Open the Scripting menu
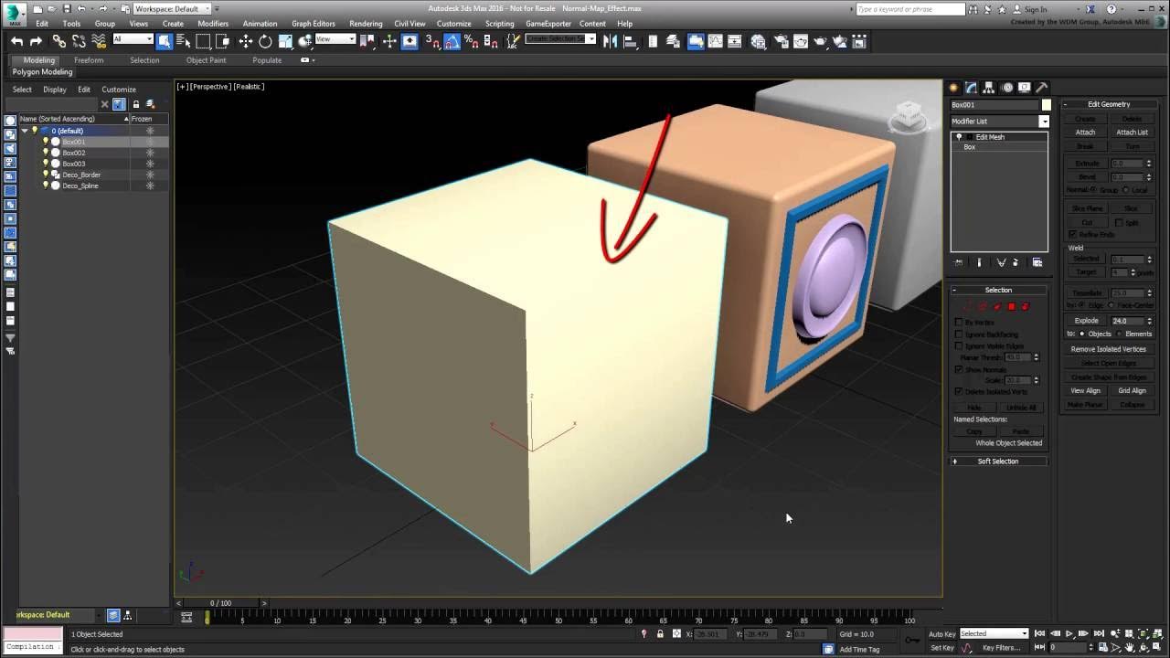 [499, 24]
